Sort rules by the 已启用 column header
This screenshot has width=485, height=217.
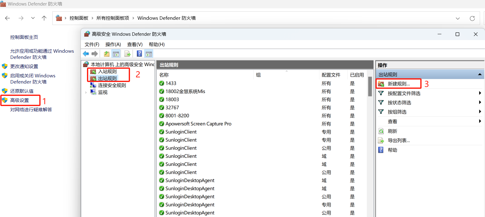[x=357, y=75]
